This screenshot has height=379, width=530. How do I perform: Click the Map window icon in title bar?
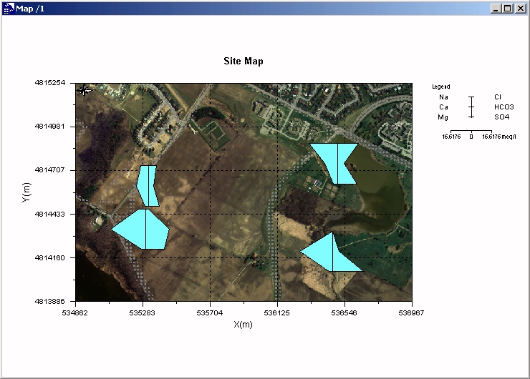coord(8,8)
